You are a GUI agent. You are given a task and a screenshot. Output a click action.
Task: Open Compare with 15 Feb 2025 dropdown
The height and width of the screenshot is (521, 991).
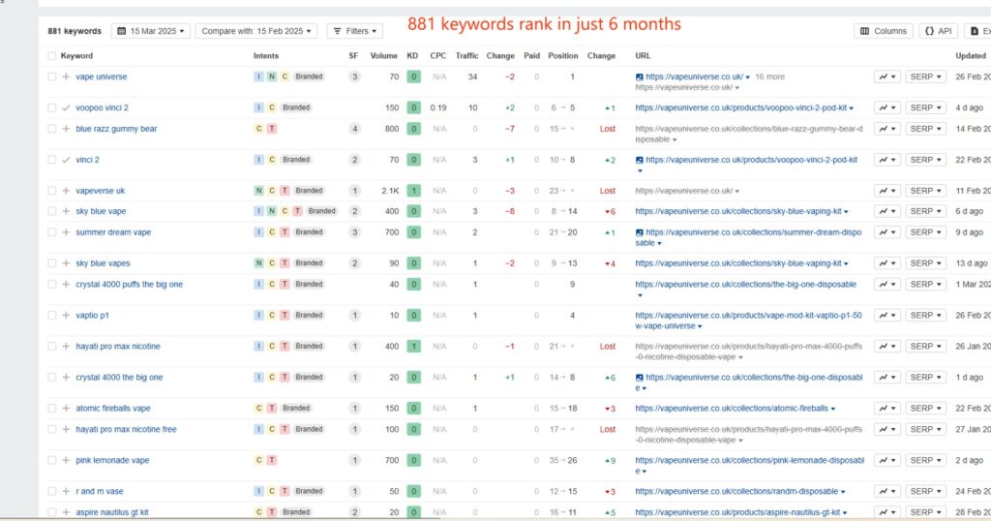255,31
